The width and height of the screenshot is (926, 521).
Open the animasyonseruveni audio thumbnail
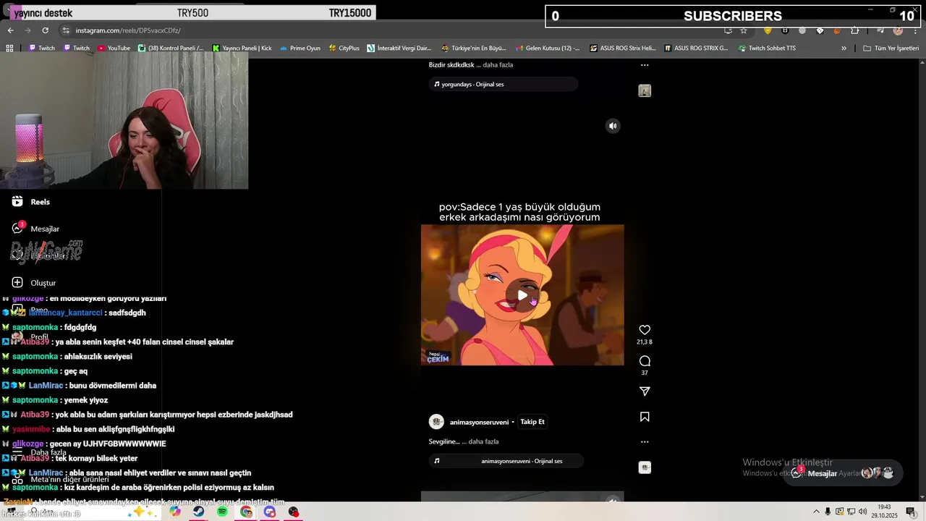click(645, 467)
